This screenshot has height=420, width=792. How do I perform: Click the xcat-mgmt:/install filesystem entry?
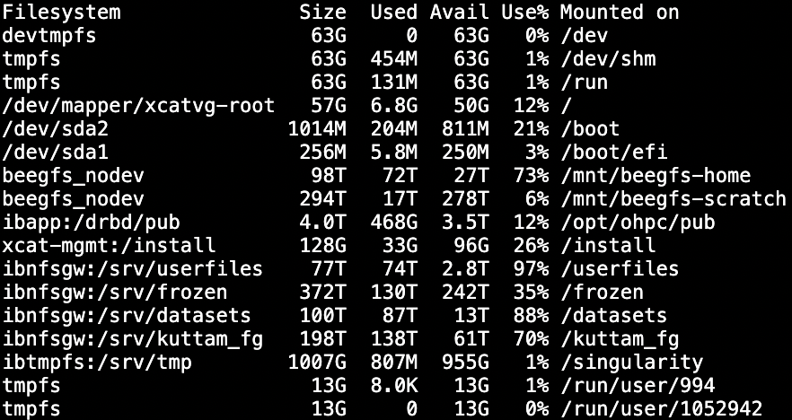tap(109, 246)
